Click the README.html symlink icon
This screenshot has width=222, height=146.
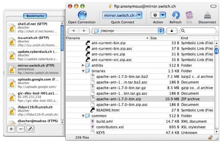click(92, 110)
